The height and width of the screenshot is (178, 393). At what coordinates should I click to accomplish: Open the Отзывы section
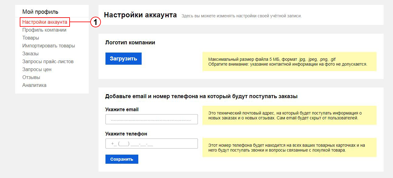[31, 77]
